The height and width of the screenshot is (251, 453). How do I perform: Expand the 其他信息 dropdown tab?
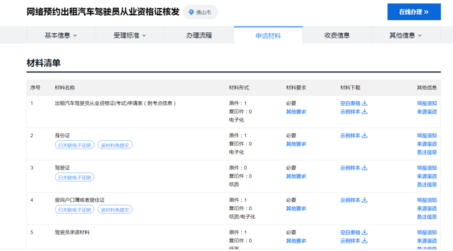coord(405,36)
